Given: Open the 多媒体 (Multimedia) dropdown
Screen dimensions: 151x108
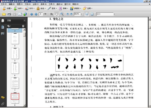Looking at the screenshot, I should (x=75, y=9).
